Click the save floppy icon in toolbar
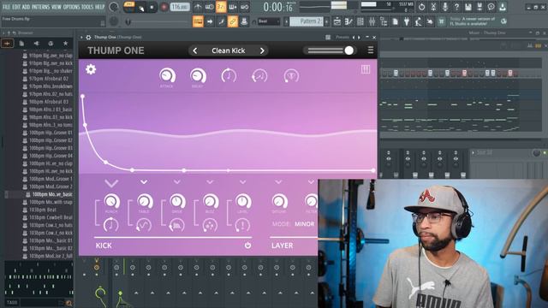This screenshot has width=548, height=308. coord(468,7)
